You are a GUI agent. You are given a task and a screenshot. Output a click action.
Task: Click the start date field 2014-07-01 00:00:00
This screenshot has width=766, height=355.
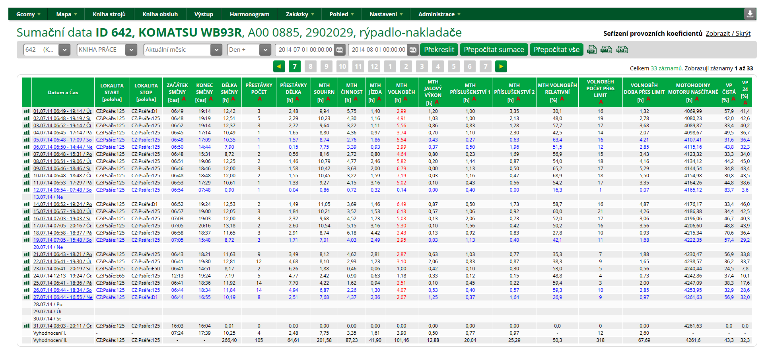[x=305, y=50]
